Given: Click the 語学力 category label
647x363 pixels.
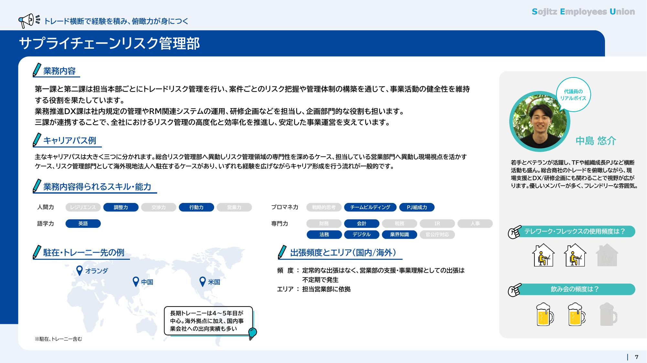Looking at the screenshot, I should pos(46,224).
